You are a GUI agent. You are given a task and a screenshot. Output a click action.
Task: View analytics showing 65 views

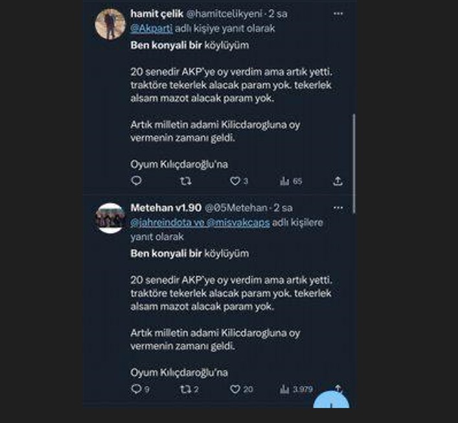[x=284, y=182]
